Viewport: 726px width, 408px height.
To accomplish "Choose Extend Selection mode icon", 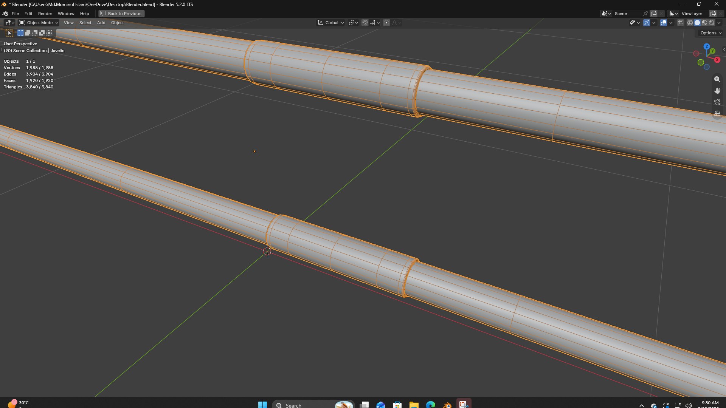I will [x=28, y=33].
